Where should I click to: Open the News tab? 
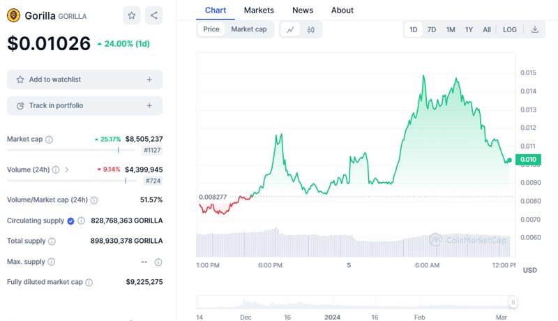(303, 10)
